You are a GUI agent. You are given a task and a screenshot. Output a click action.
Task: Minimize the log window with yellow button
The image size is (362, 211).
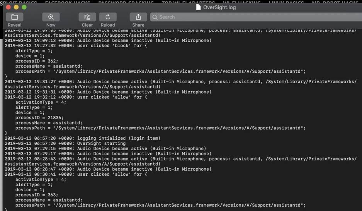click(16, 7)
